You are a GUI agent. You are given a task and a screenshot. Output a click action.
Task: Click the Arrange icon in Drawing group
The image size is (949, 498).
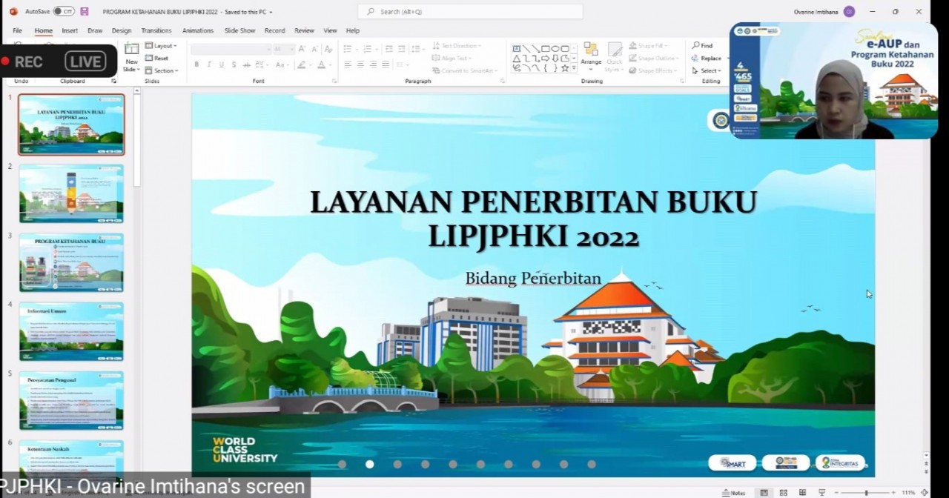tap(591, 55)
